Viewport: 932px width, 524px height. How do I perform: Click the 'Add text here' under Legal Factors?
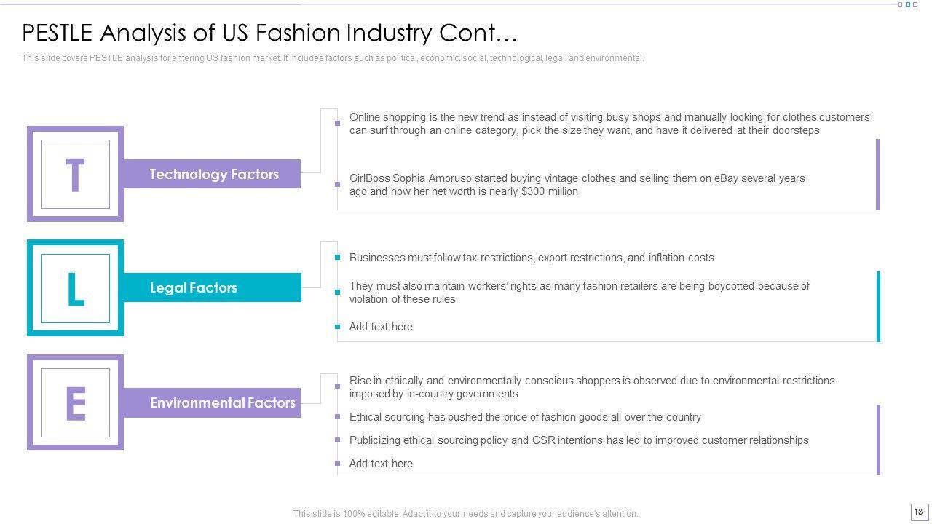pyautogui.click(x=381, y=327)
